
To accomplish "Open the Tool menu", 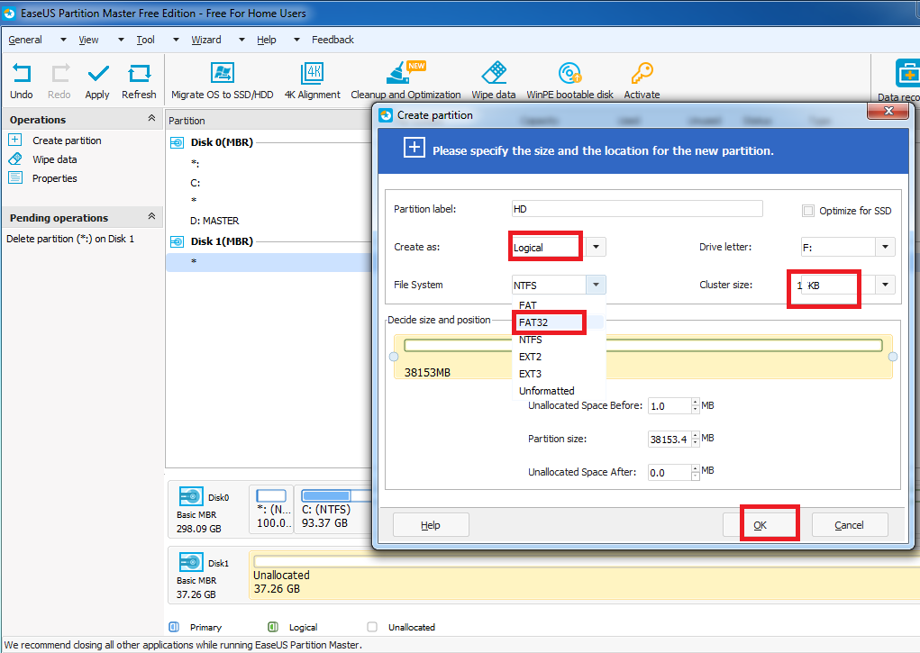I will click(145, 40).
